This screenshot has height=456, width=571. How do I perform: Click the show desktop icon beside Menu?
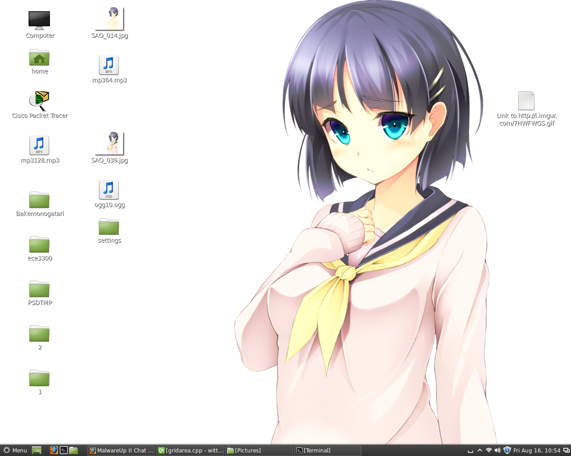click(37, 450)
